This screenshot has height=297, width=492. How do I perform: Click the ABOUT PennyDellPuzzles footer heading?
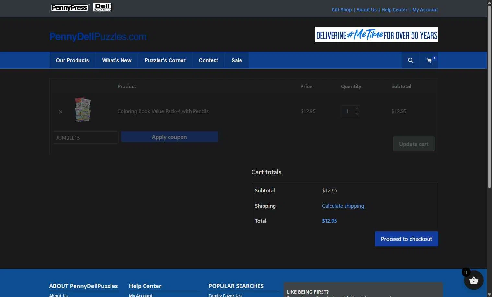coord(83,286)
